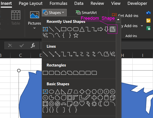
Task: Click Get Add-ins button
Action: [125, 15]
